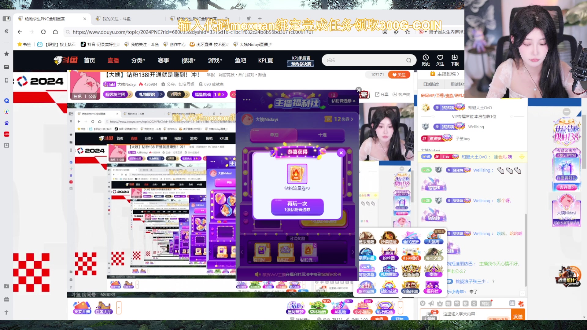Toggle the 关注 heart icon in site header
Screen dimensions: 587x330
click(440, 60)
